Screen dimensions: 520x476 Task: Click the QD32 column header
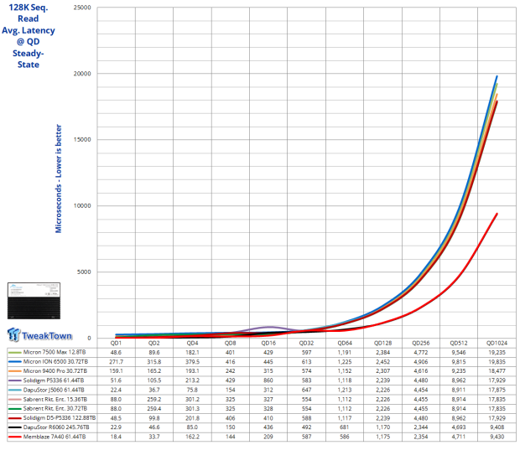pos(306,343)
